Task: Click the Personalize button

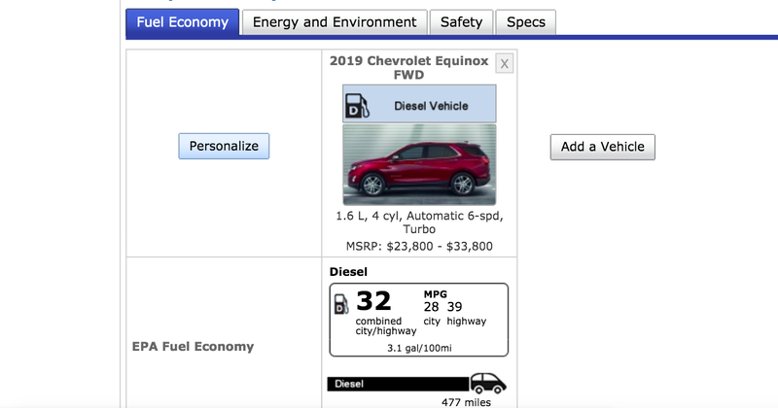Action: 224,147
